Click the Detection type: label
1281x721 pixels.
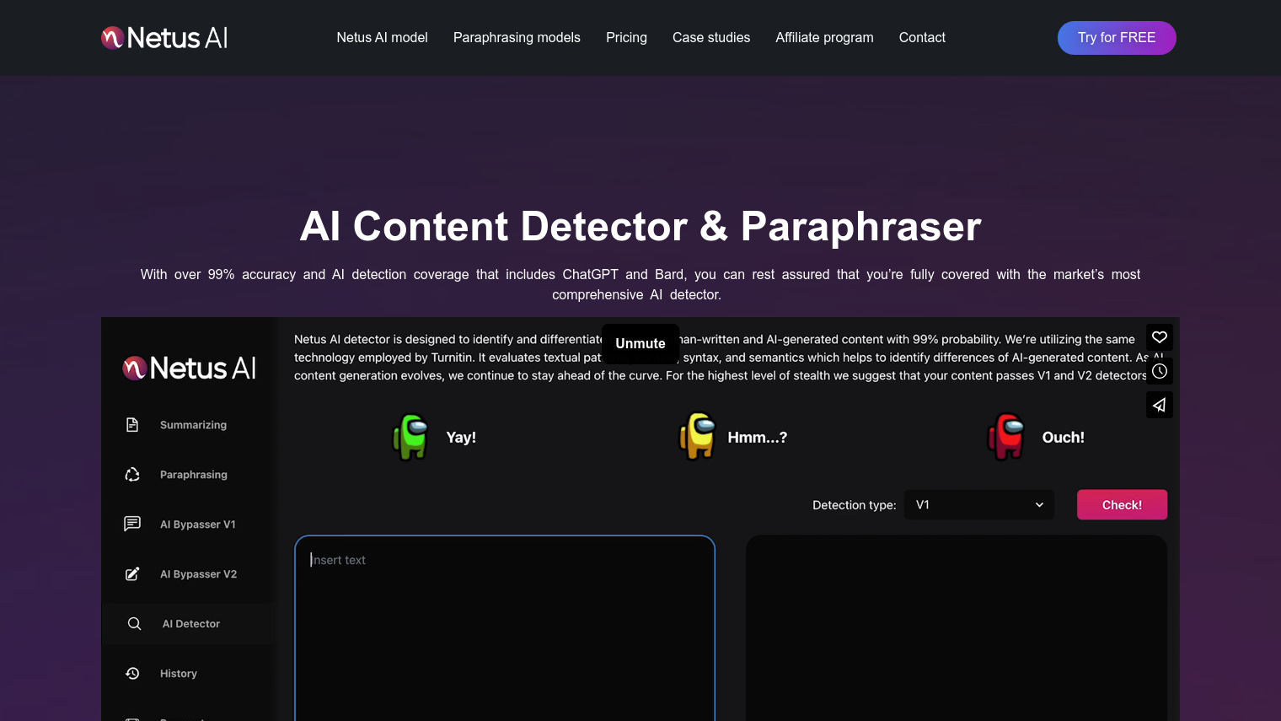(854, 505)
